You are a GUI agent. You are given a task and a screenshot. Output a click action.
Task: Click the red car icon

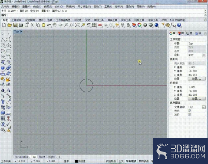tap(100, 25)
